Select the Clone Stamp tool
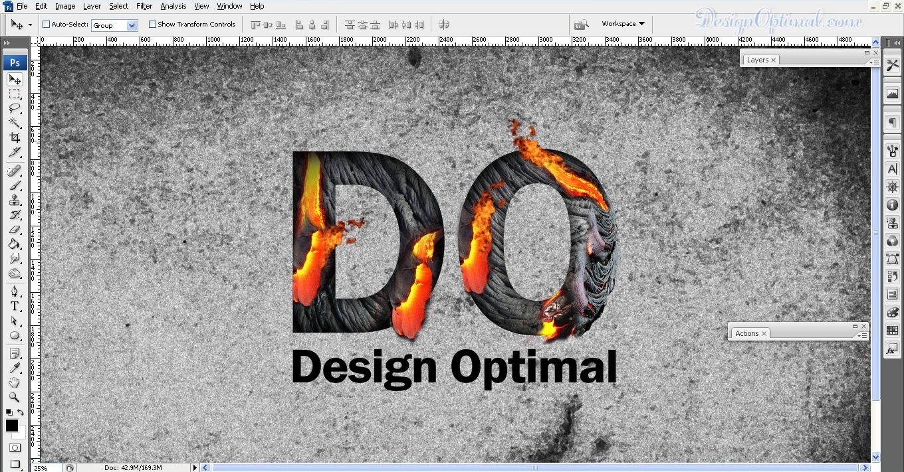Image resolution: width=904 pixels, height=472 pixels. click(x=15, y=200)
